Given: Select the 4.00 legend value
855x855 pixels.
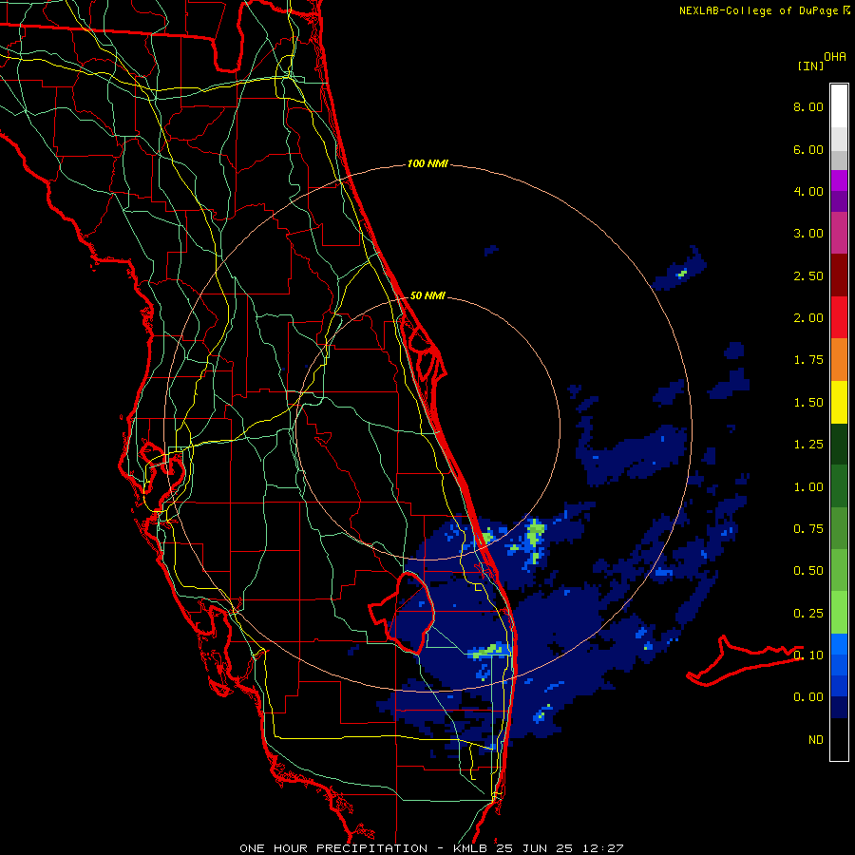Looking at the screenshot, I should (808, 191).
